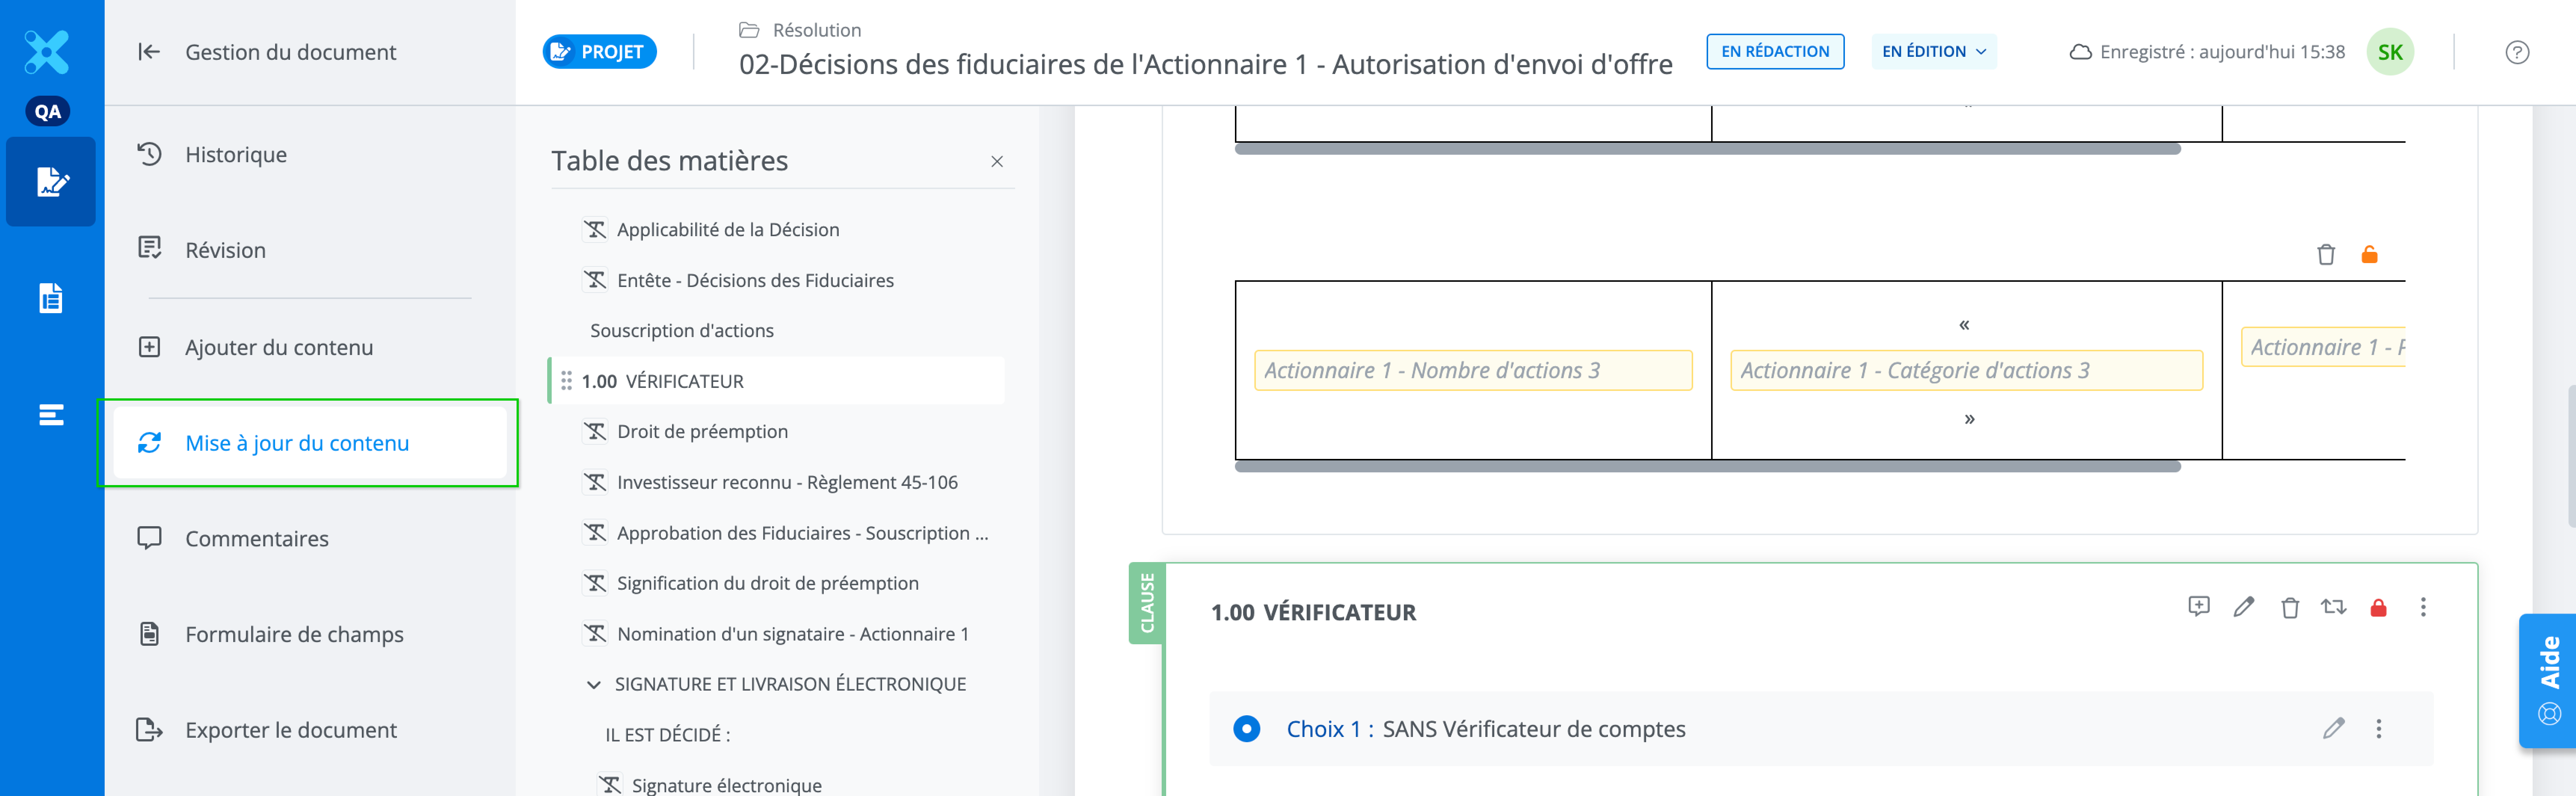
Task: Click the add comment icon on VÉRIFICATEUR clause
Action: pos(2198,607)
